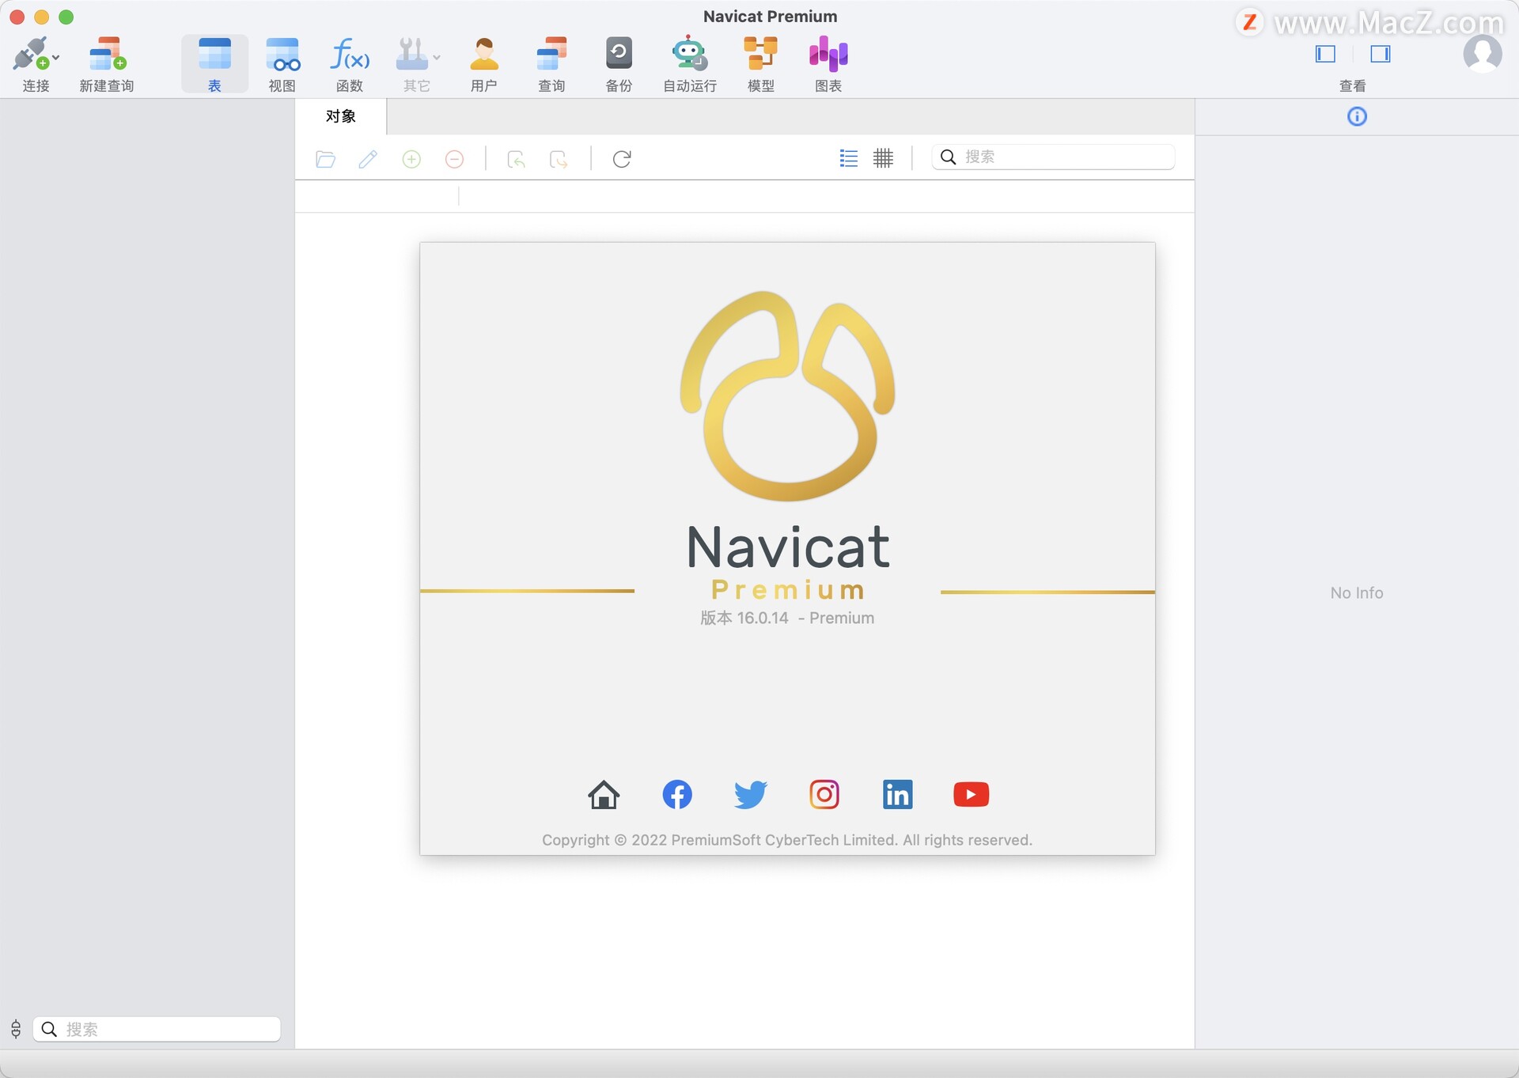Click the design table pencil icon
Screen dimensions: 1519x1078
tap(368, 159)
